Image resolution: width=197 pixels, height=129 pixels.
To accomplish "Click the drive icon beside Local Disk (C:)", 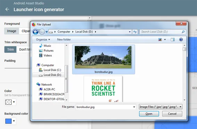I will (41, 70).
